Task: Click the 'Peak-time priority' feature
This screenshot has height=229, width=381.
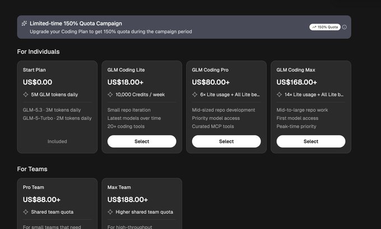Action: point(296,127)
